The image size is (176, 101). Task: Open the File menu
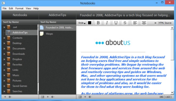[5, 8]
